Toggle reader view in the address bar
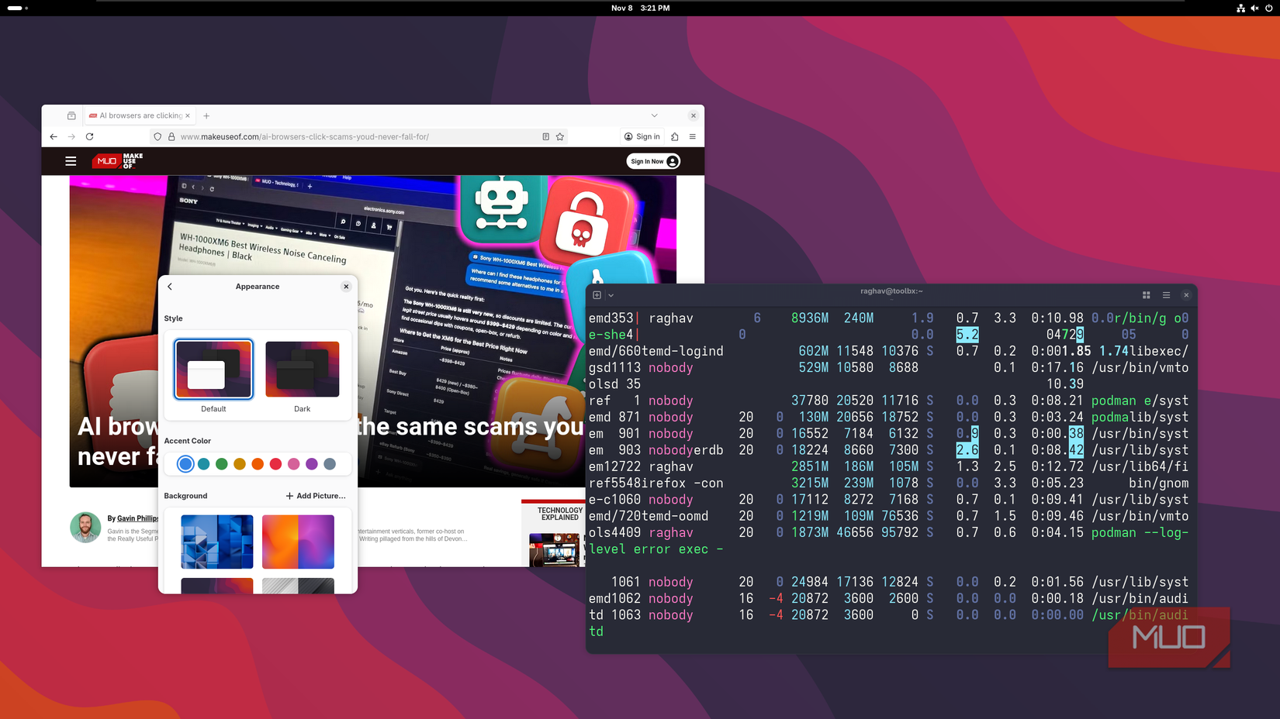Viewport: 1280px width, 719px height. click(546, 136)
